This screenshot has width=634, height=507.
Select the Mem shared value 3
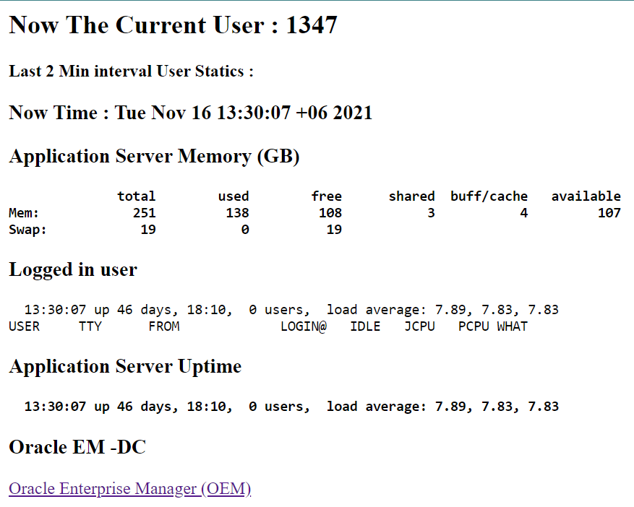click(431, 213)
